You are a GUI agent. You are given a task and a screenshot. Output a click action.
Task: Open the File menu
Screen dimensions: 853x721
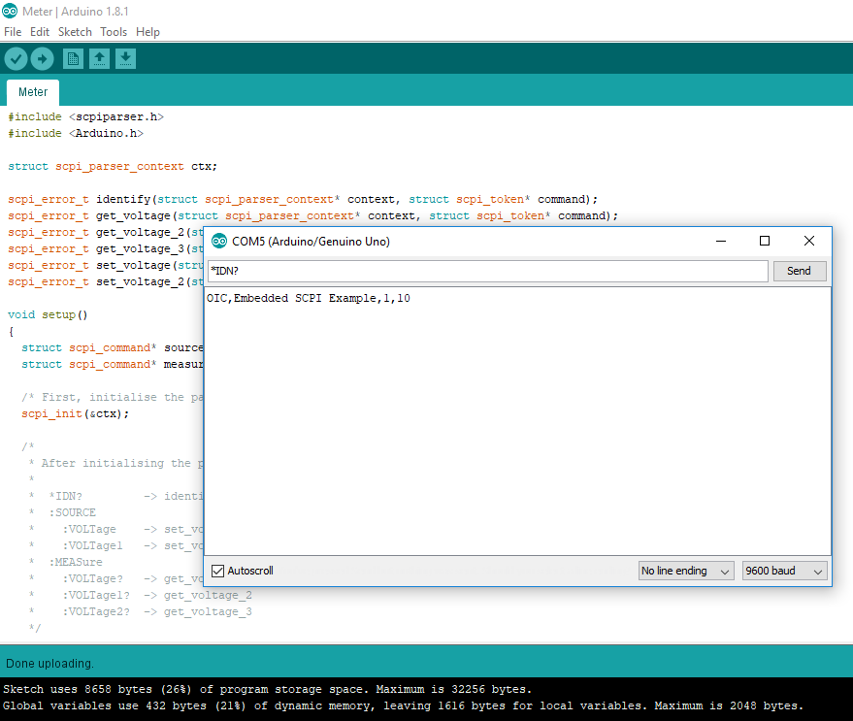pyautogui.click(x=13, y=32)
